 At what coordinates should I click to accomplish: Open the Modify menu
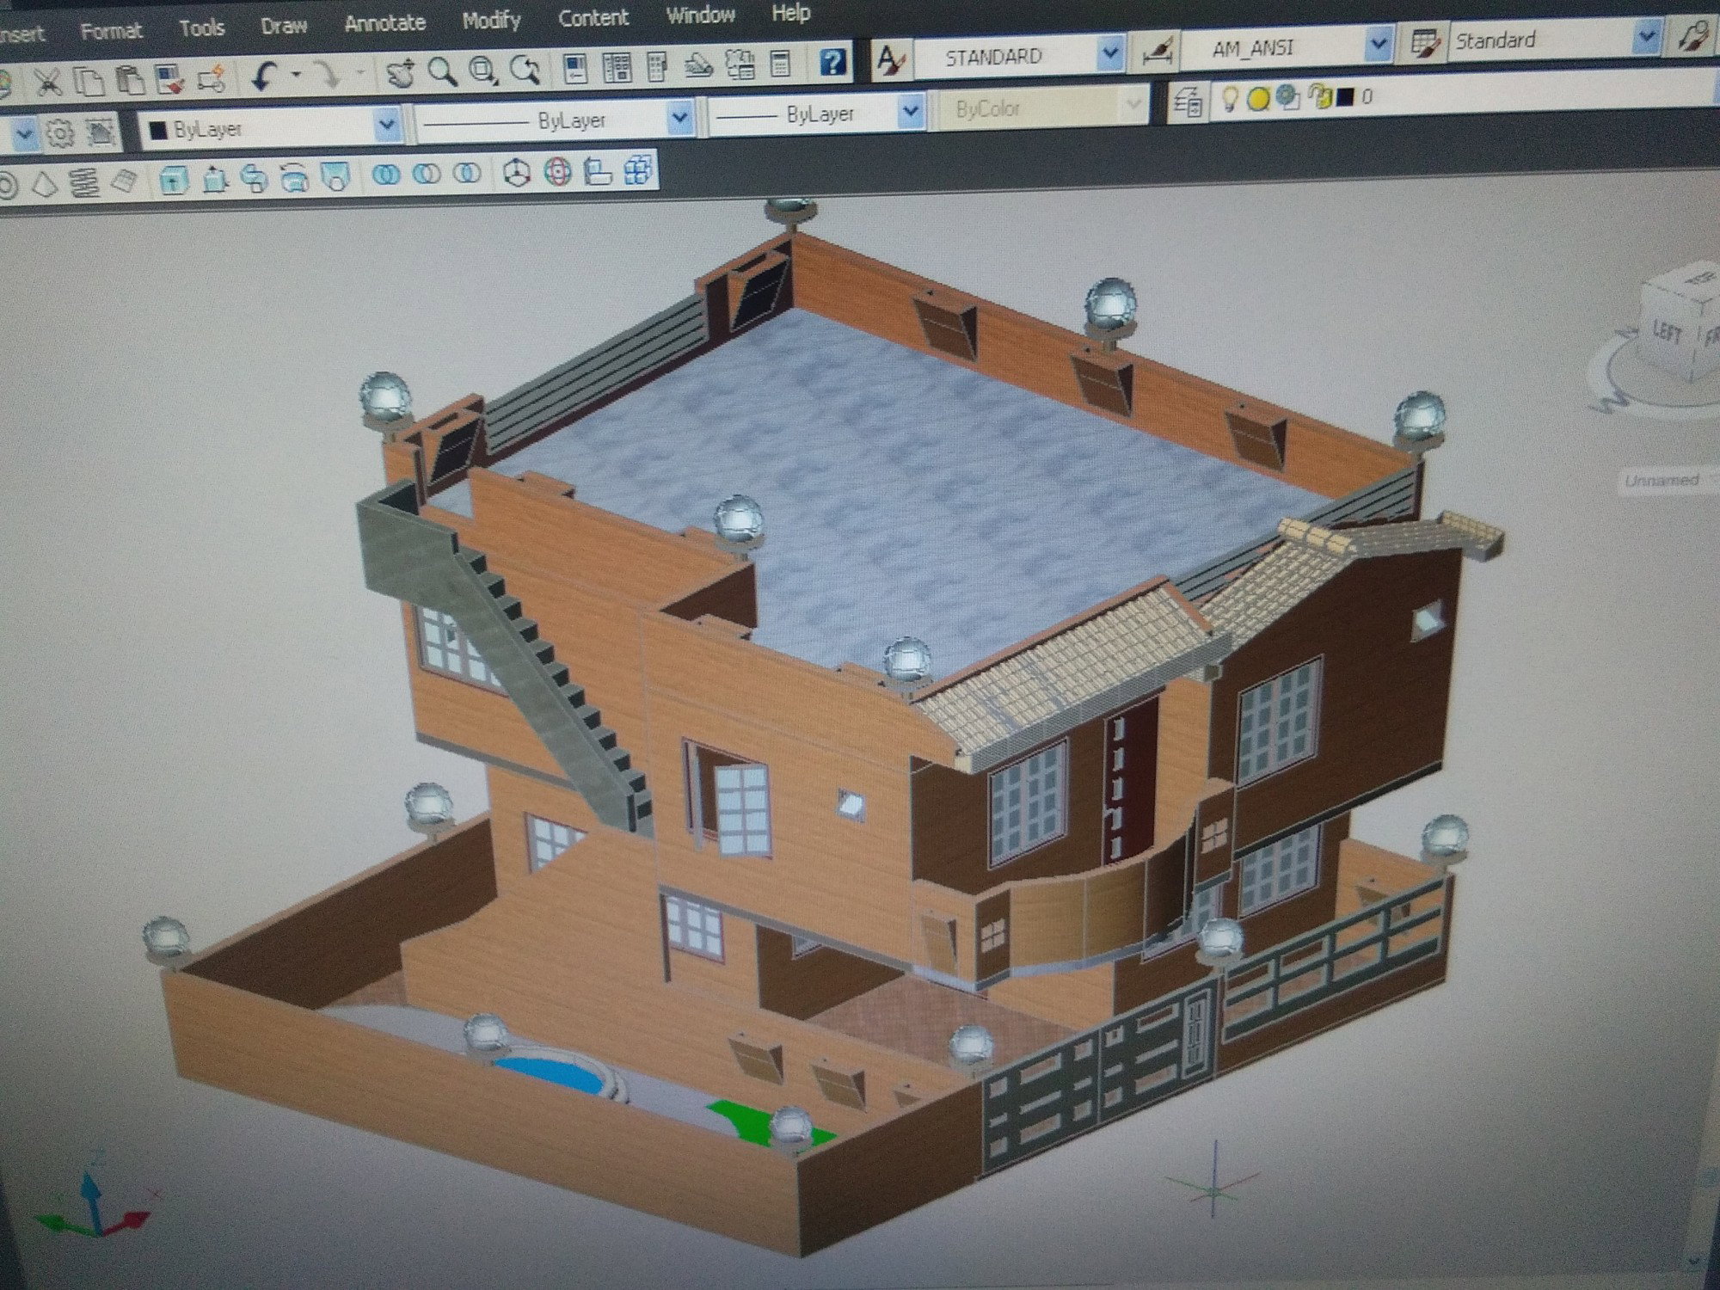click(491, 20)
